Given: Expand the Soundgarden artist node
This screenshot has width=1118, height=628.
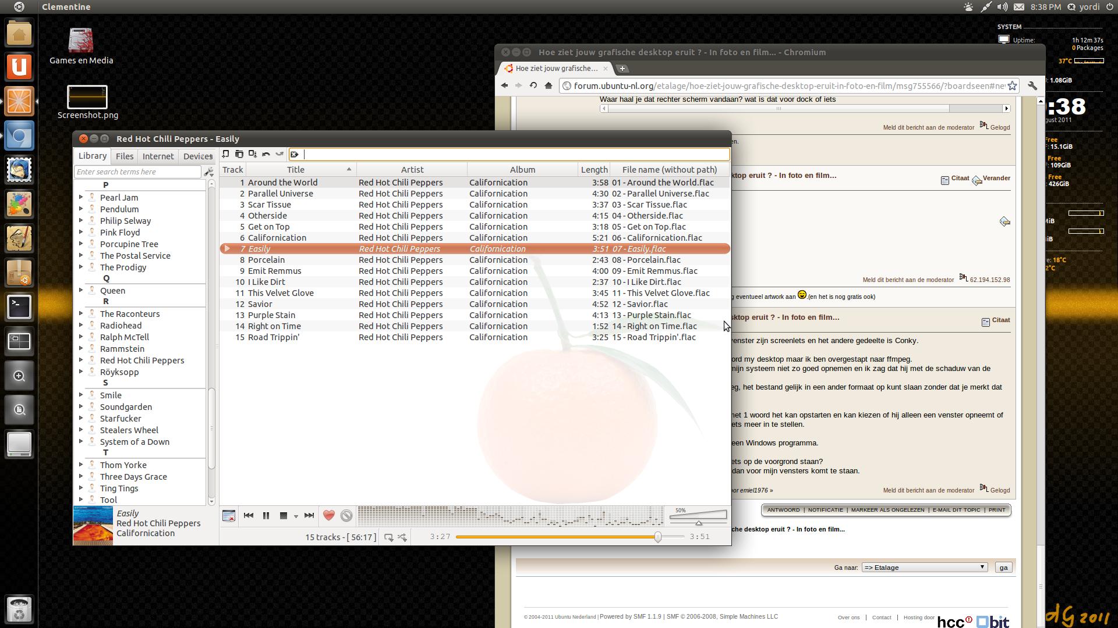Looking at the screenshot, I should [81, 406].
